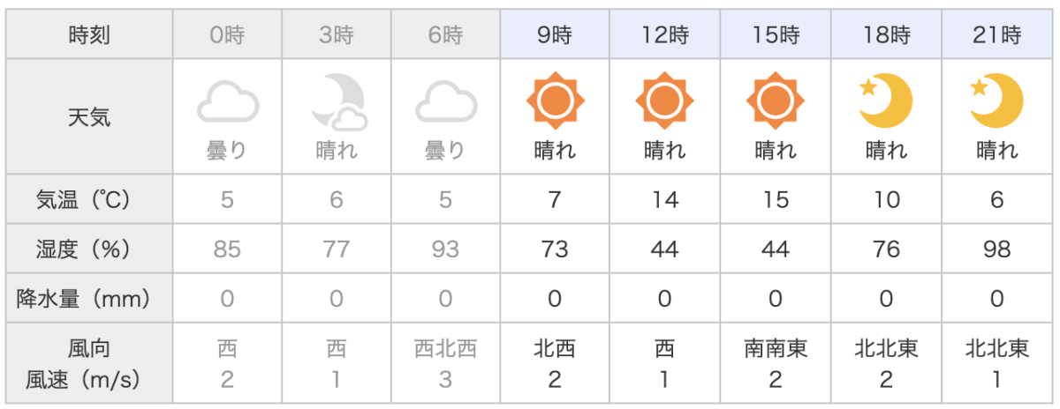Click the crescent moon icon at 21時
This screenshot has width=1060, height=409.
996,101
